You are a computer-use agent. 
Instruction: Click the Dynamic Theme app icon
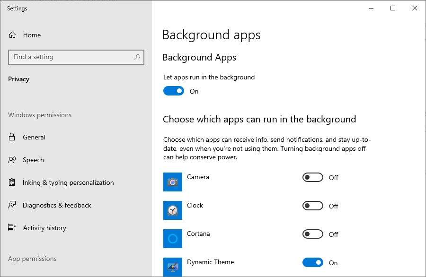(172, 267)
